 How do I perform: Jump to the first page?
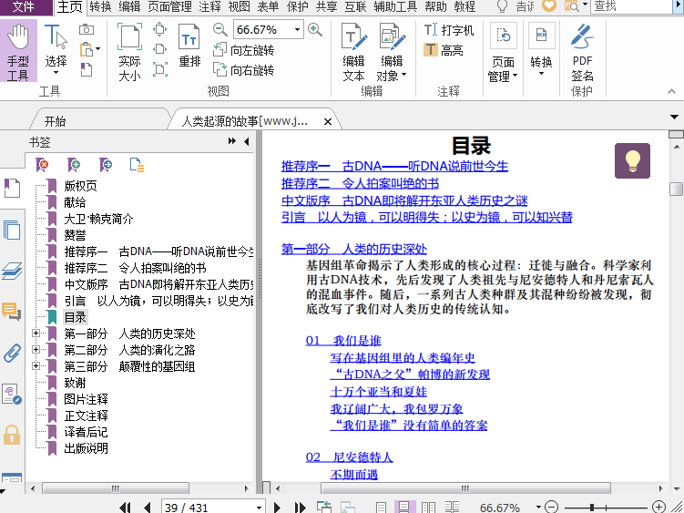pyautogui.click(x=125, y=508)
